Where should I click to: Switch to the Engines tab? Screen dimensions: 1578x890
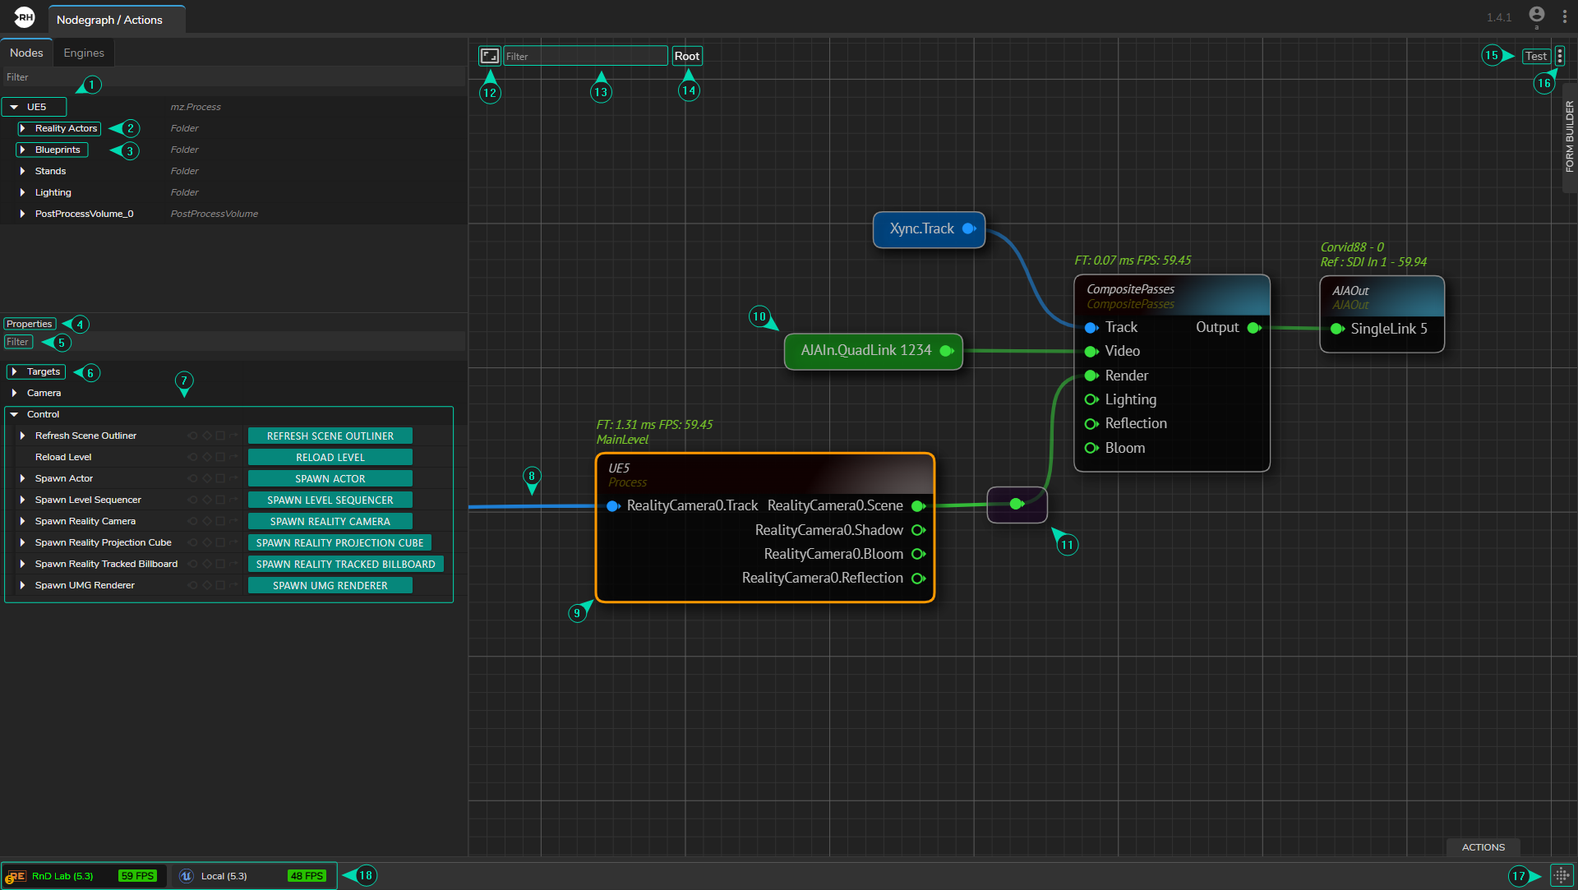84,53
